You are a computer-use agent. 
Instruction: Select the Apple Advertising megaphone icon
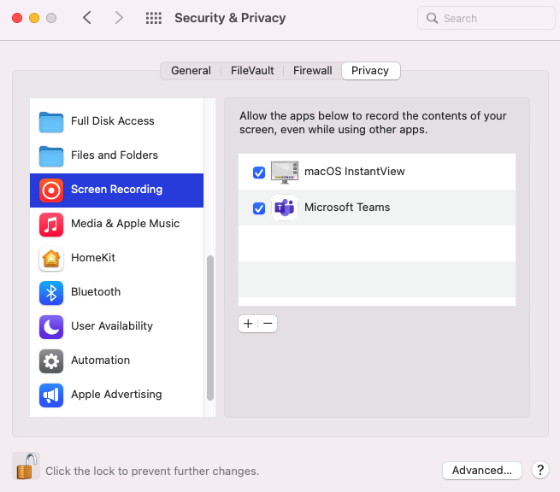[51, 395]
